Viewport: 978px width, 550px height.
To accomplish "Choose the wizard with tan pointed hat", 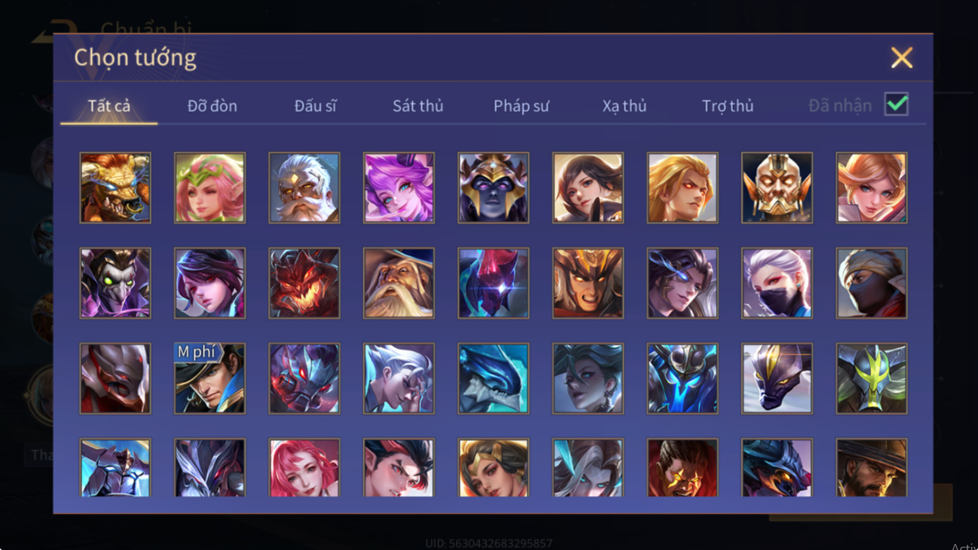I will (399, 283).
